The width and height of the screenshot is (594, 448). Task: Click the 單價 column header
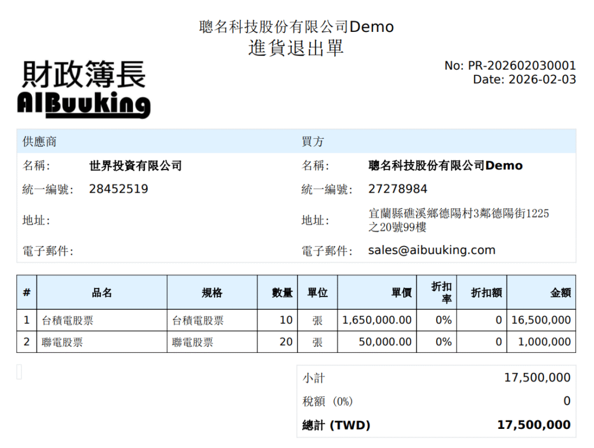pyautogui.click(x=401, y=292)
